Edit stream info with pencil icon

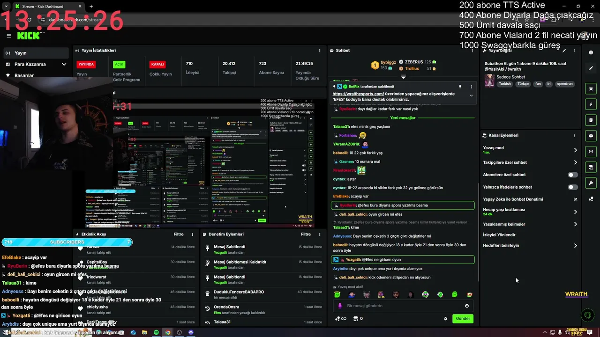coord(564,51)
